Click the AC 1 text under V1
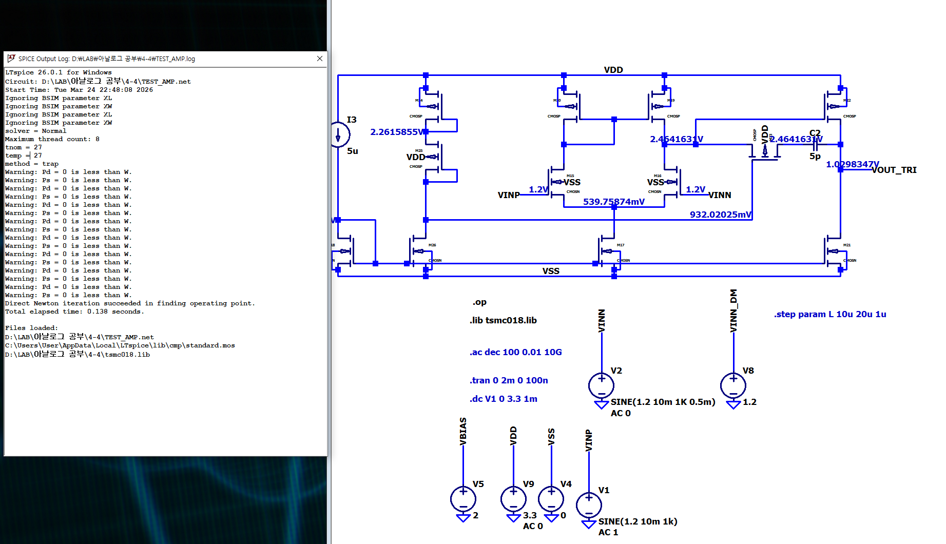The image size is (946, 544). tap(608, 532)
